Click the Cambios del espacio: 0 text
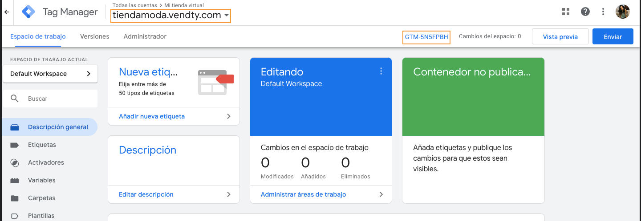 coord(490,36)
